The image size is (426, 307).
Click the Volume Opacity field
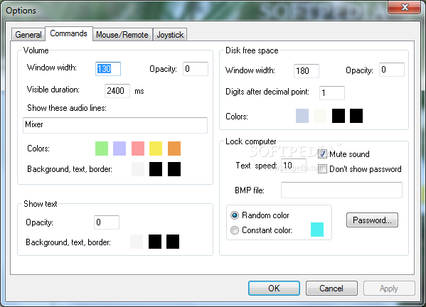[x=196, y=69]
